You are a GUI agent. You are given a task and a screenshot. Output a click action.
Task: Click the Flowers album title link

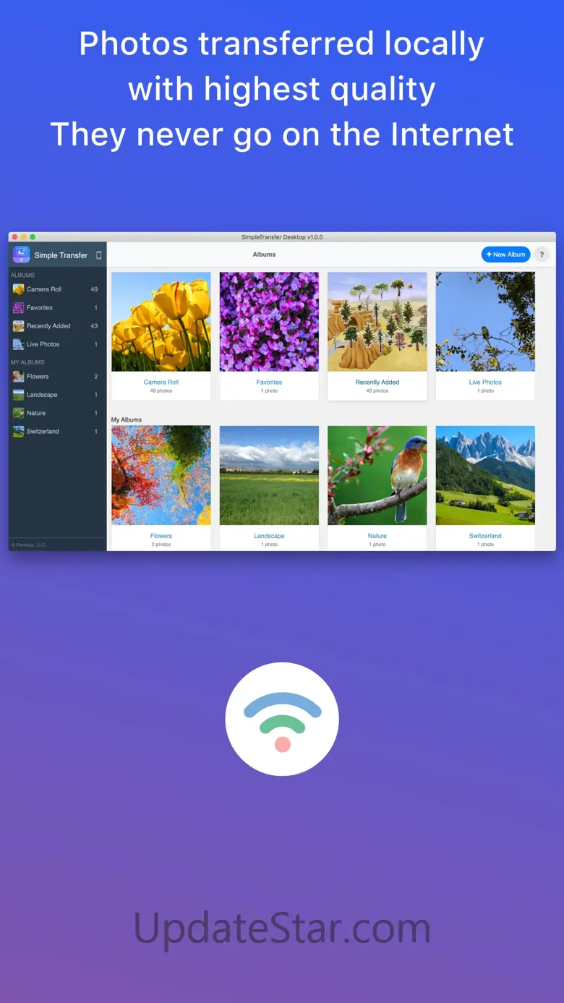[x=161, y=536]
